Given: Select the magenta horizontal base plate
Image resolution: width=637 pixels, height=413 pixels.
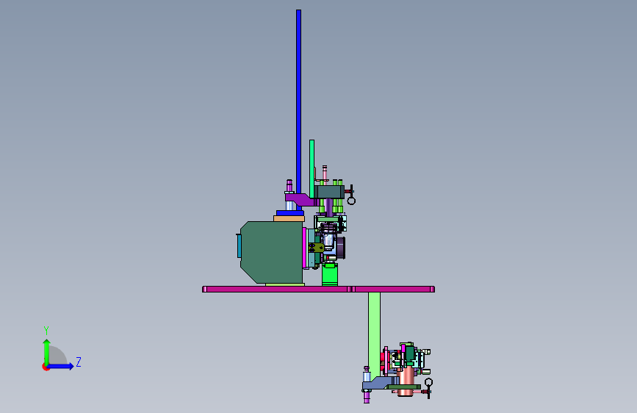Looking at the screenshot, I should click(x=319, y=289).
